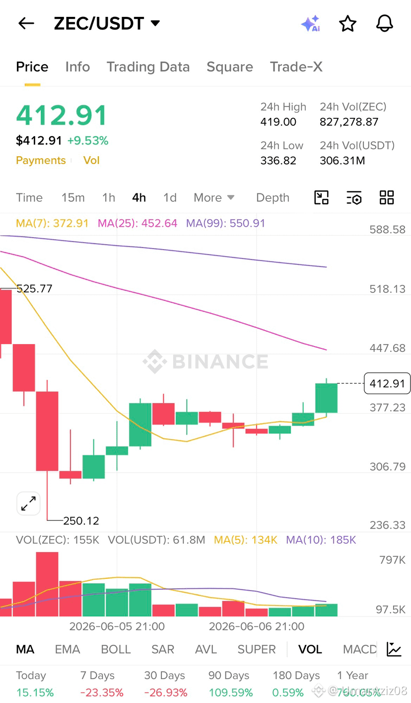
Task: Switch to the Info tab
Action: point(77,67)
